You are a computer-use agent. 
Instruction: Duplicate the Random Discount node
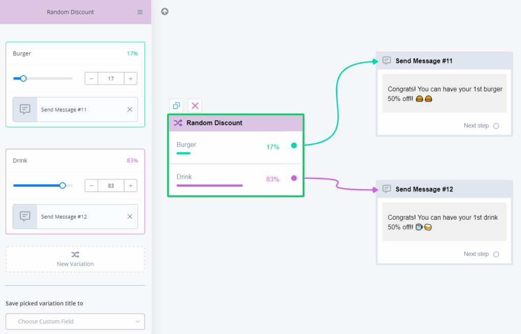(176, 106)
